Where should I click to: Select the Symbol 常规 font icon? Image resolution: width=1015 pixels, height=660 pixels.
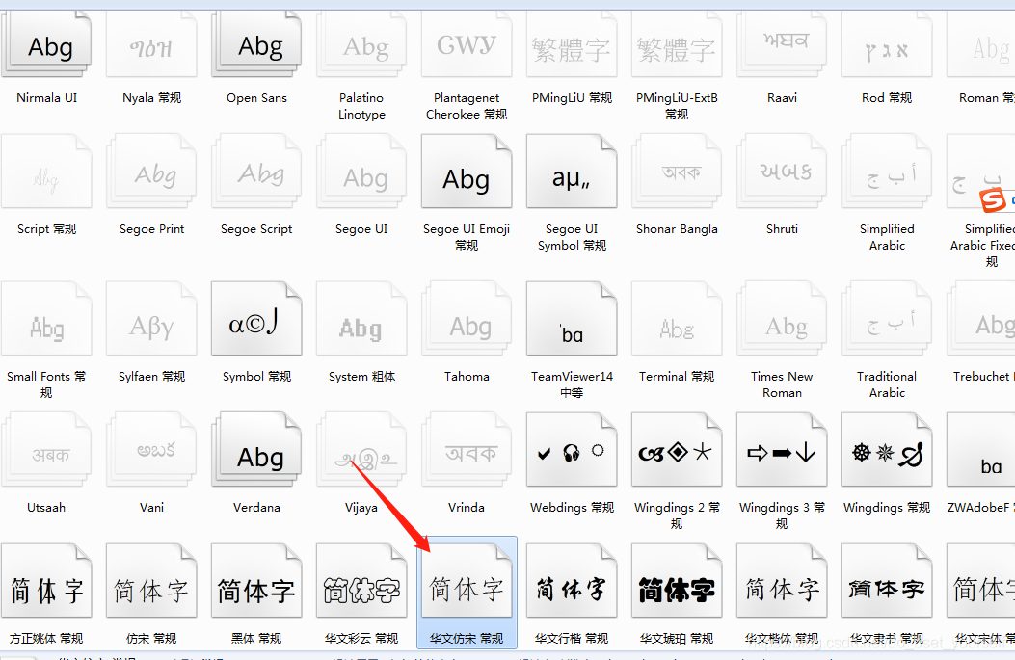point(256,318)
